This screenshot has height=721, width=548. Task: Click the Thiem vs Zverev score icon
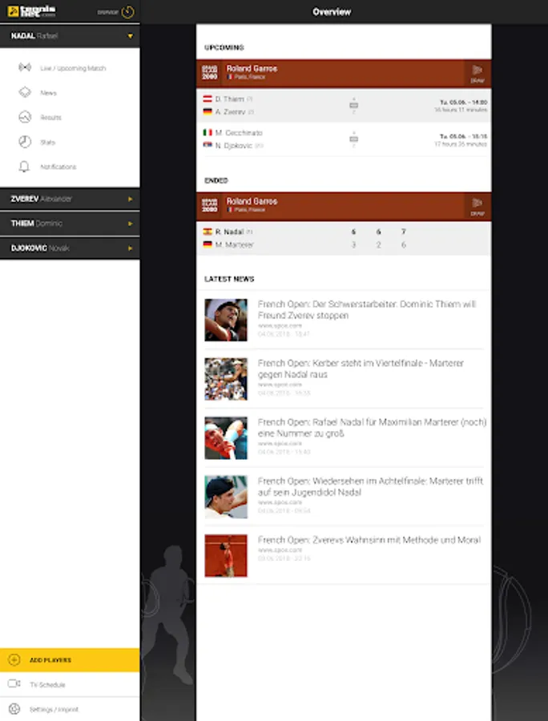353,105
